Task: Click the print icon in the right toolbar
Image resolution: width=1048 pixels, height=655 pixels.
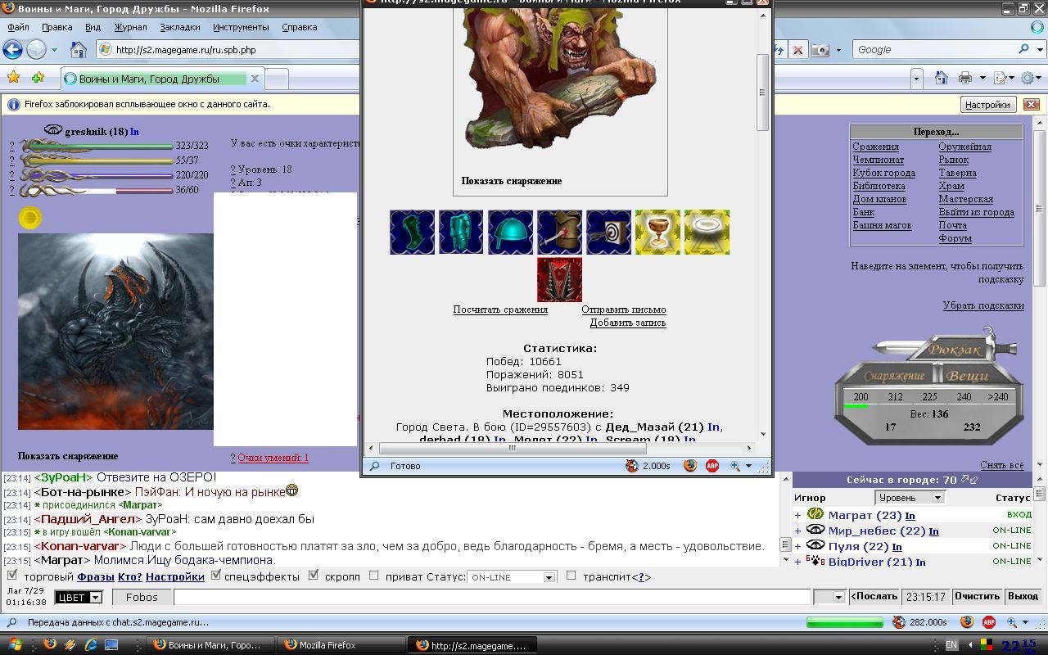Action: coord(965,78)
